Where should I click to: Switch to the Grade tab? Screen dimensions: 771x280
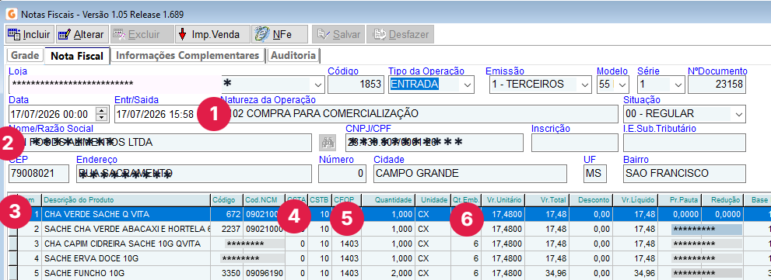[x=25, y=55]
